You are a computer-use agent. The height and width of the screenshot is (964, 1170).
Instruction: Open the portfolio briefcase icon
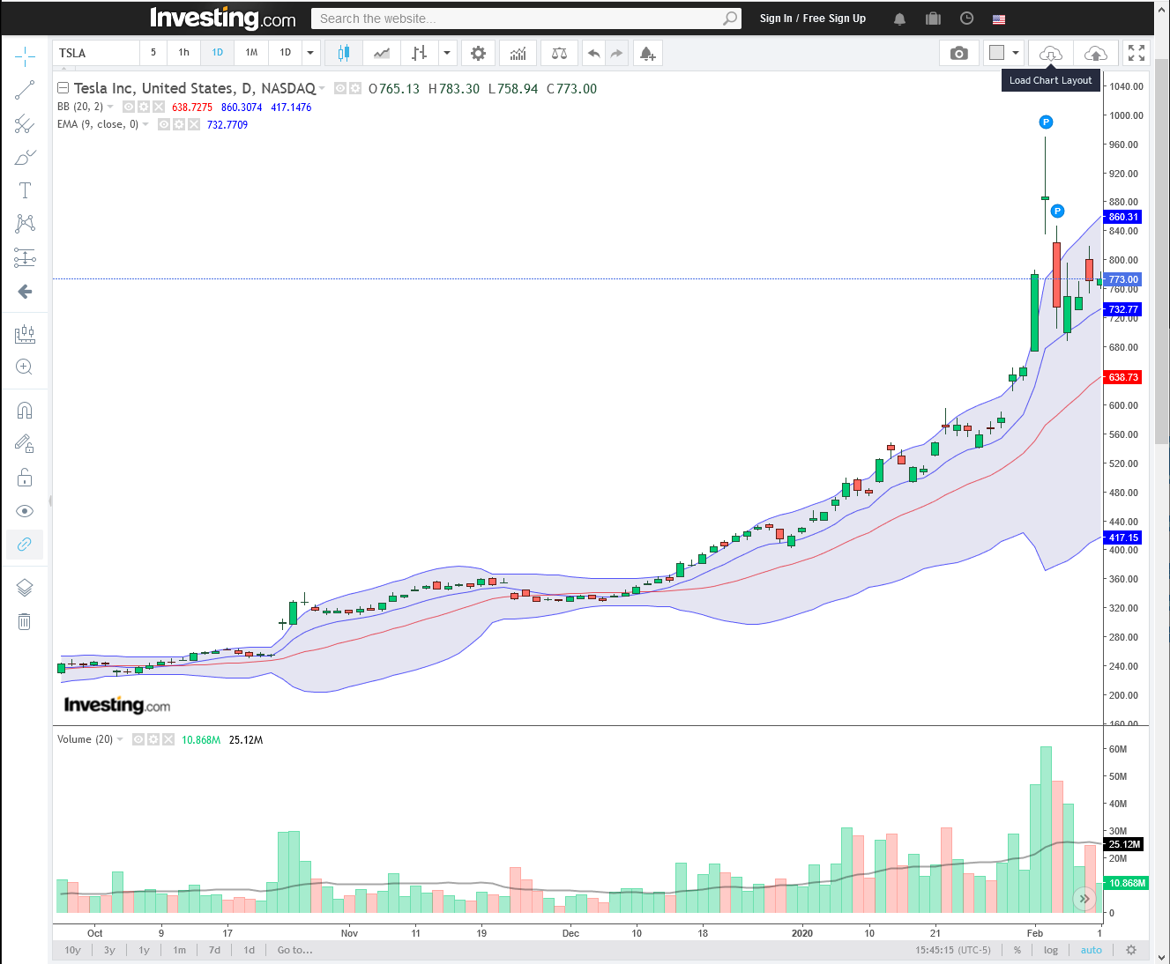point(933,19)
